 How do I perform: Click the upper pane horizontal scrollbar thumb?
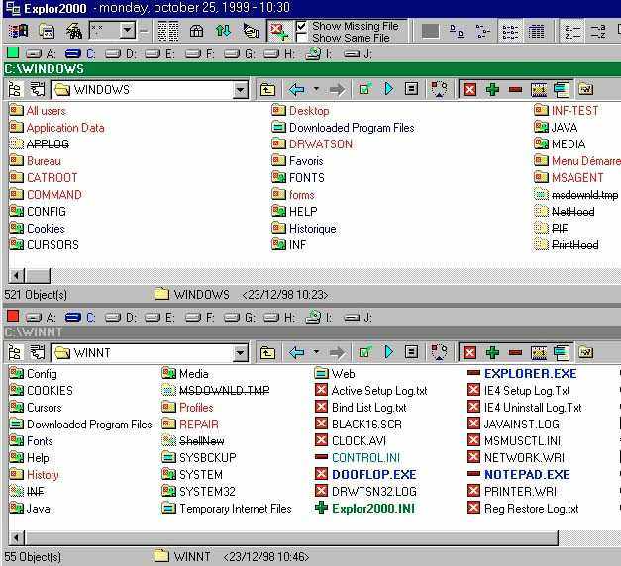38,275
